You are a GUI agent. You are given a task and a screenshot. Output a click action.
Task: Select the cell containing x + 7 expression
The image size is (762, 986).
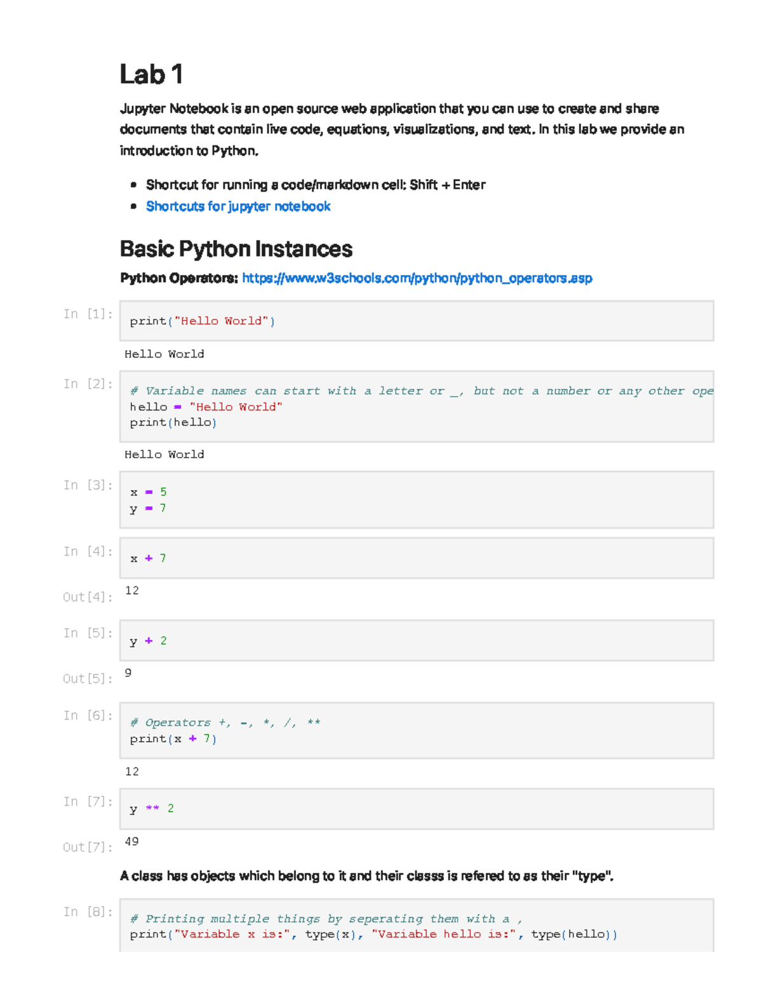[416, 558]
